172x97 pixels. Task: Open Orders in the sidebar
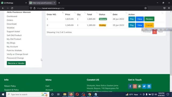pos(10,20)
